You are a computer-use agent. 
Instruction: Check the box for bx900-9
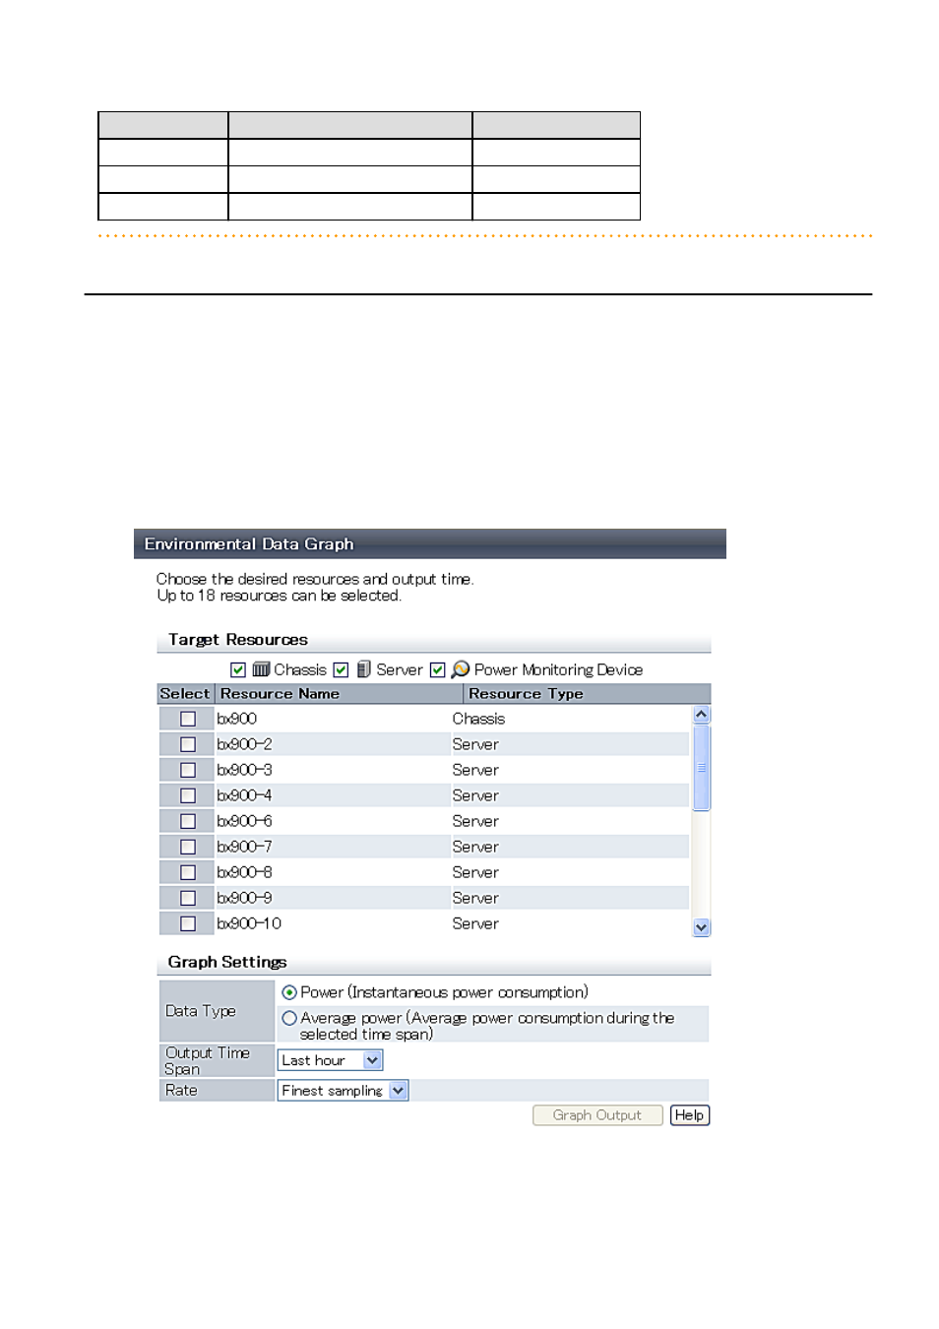[188, 898]
